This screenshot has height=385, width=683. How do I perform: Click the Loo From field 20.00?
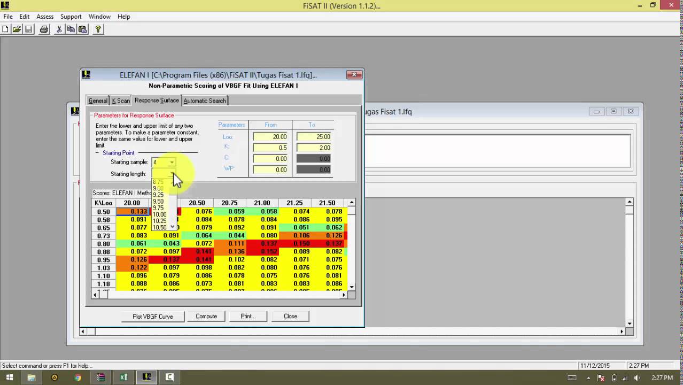click(270, 137)
